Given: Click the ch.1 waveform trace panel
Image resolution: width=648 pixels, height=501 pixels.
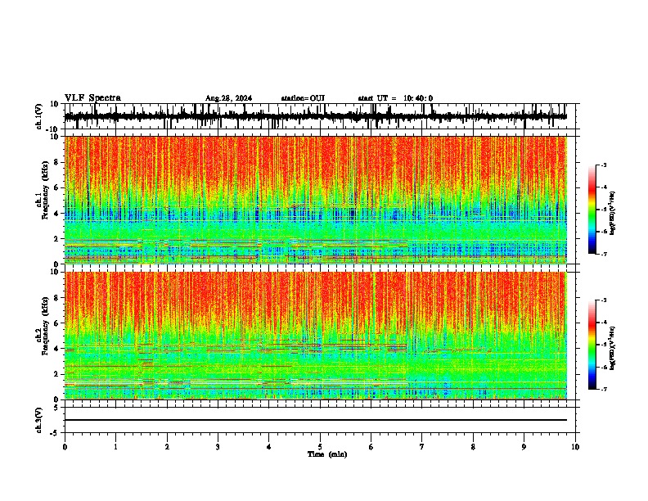Looking at the screenshot, I should [x=320, y=116].
